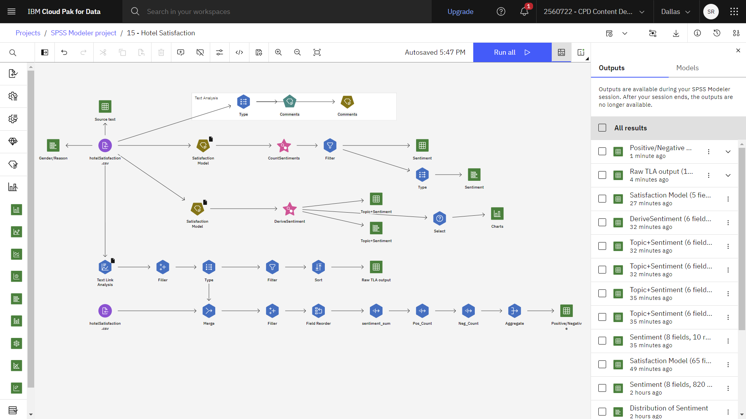Enable checkbox for Satisfaction Model result

pos(603,199)
